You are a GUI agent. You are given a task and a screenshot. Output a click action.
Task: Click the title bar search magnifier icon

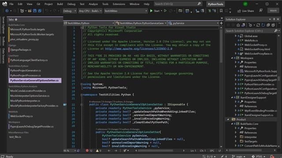(199, 4)
